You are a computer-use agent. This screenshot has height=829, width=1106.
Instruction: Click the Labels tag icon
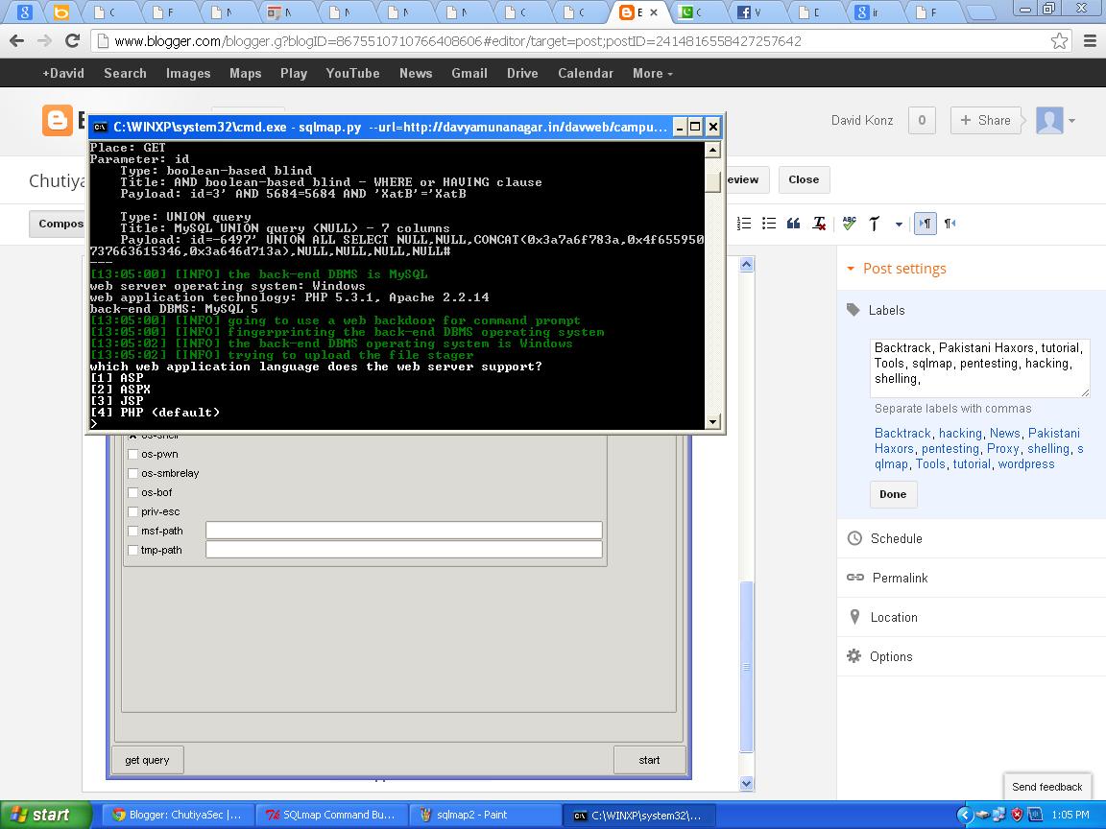854,310
